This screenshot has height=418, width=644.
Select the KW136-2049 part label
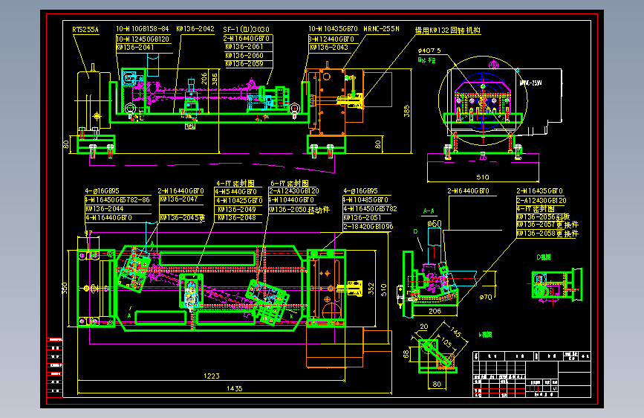237,209
